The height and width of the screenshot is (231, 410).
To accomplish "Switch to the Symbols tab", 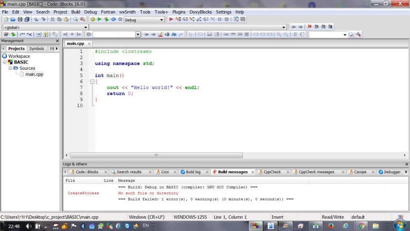I will click(36, 48).
